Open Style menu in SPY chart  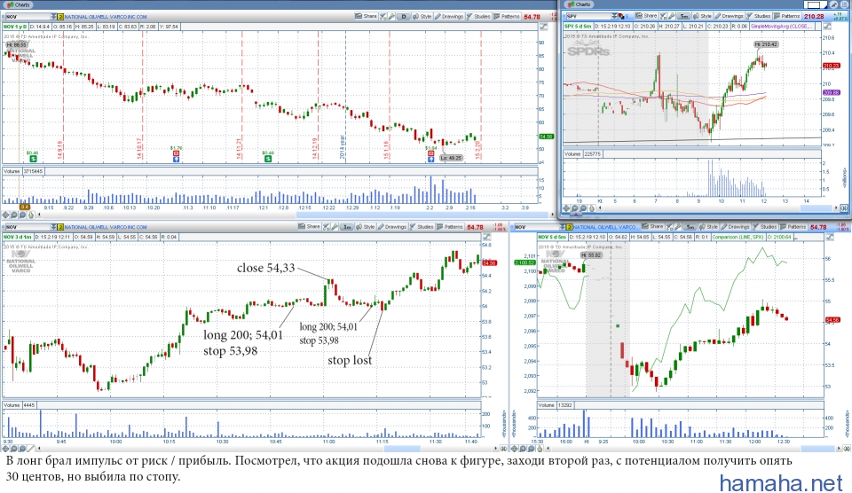[703, 16]
